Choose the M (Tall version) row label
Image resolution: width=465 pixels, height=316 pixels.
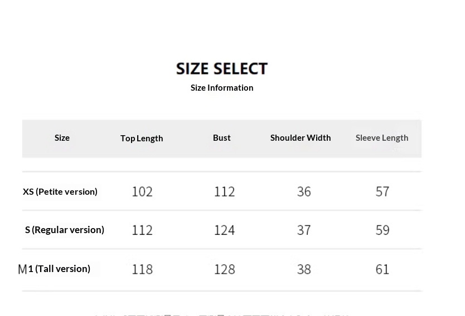coord(55,269)
